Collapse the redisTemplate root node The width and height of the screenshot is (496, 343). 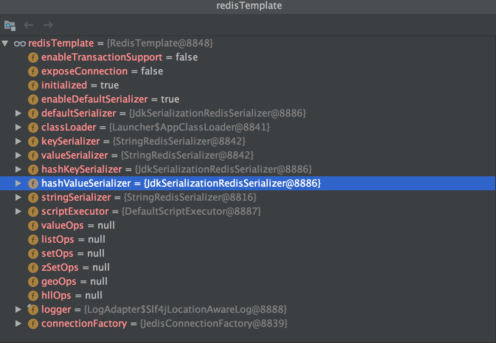click(5, 43)
